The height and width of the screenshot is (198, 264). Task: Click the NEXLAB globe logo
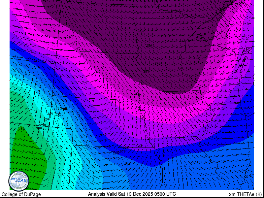click(x=19, y=181)
